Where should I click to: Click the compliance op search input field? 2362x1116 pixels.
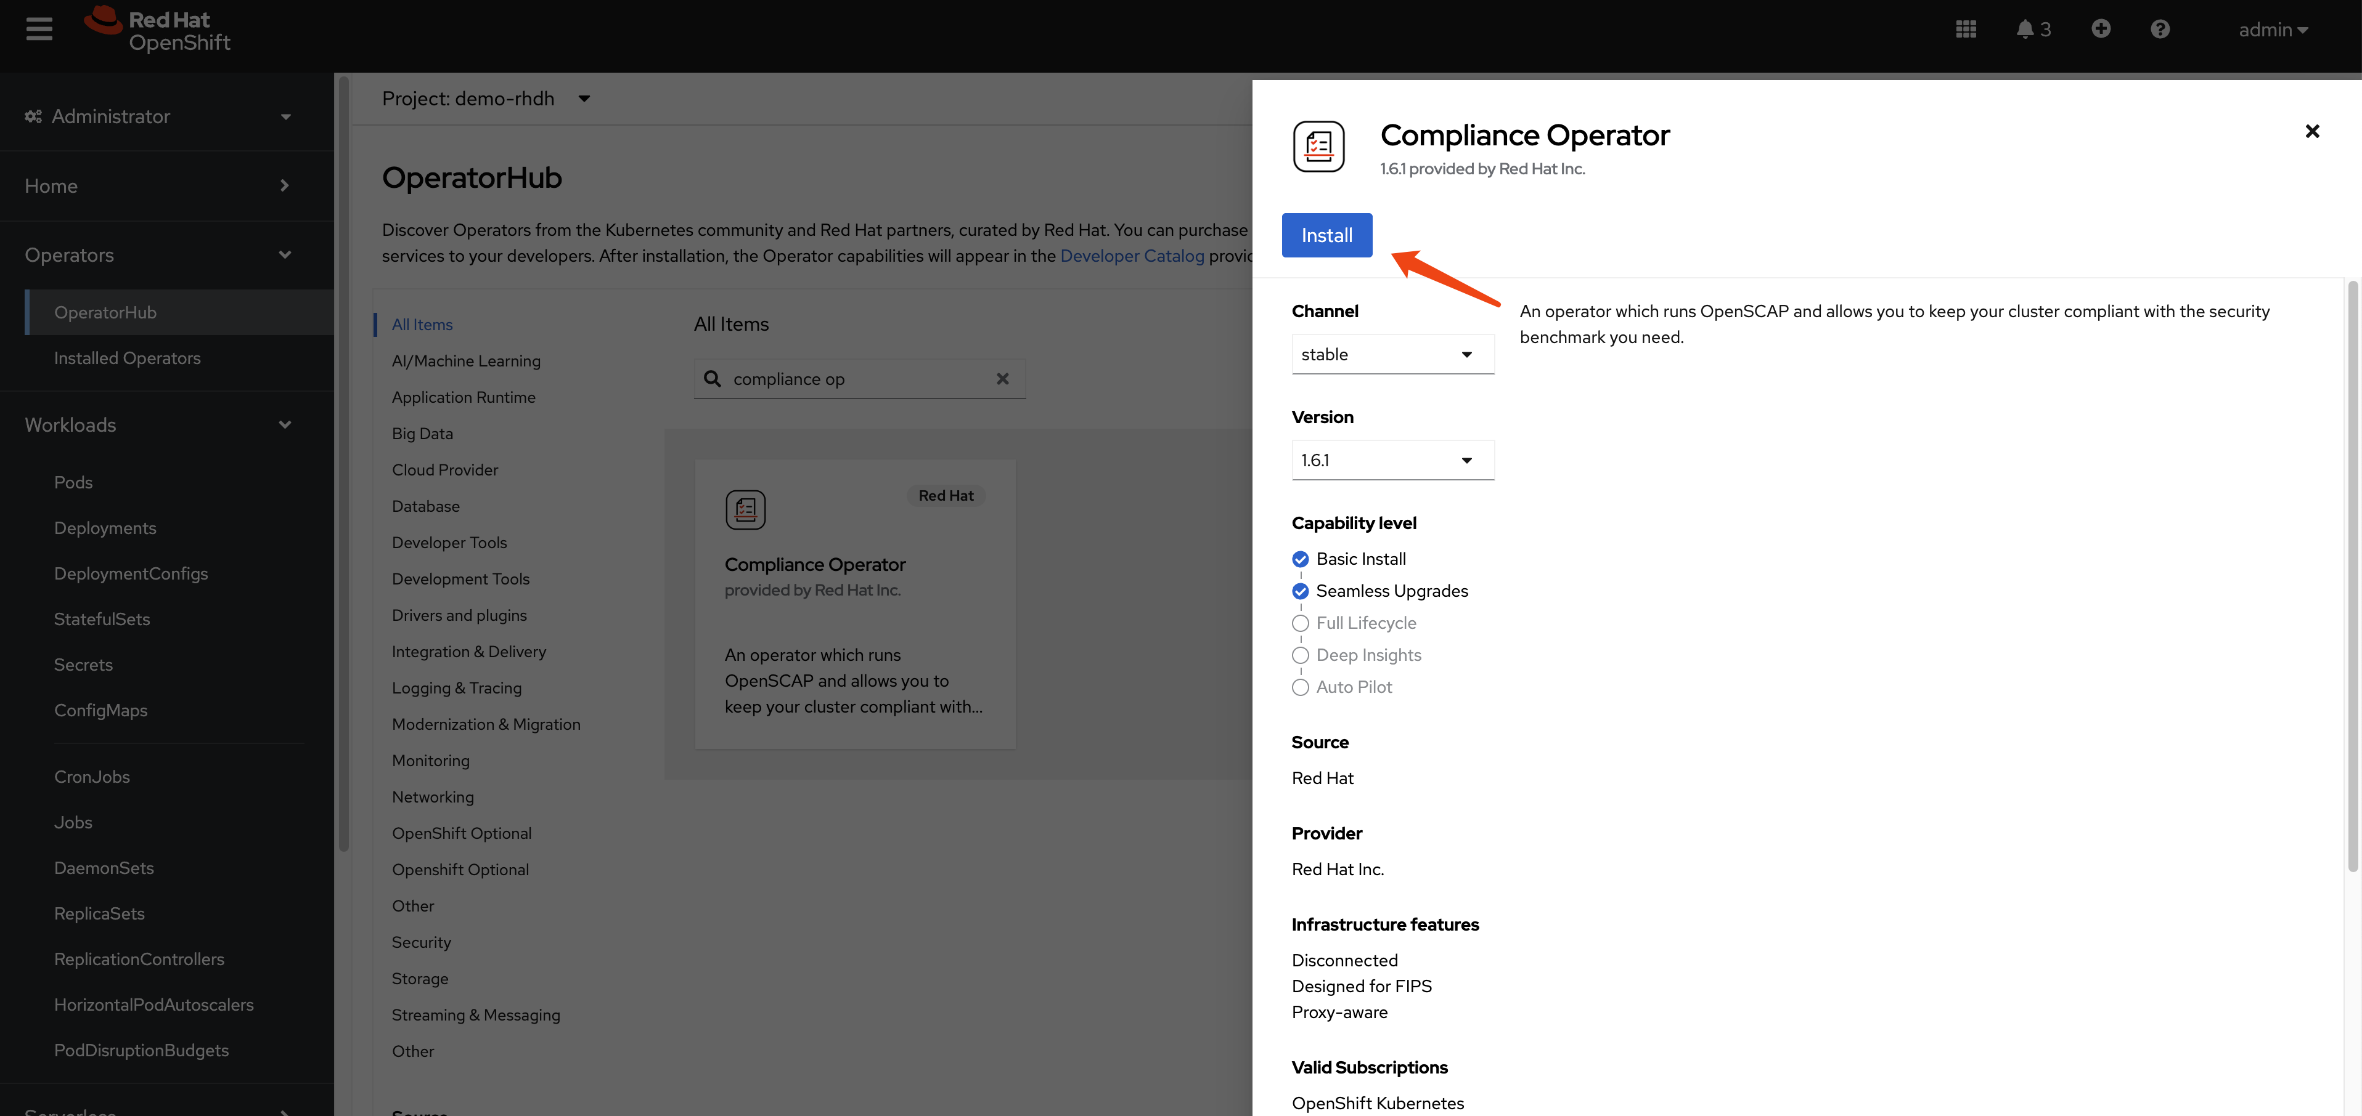coord(857,378)
